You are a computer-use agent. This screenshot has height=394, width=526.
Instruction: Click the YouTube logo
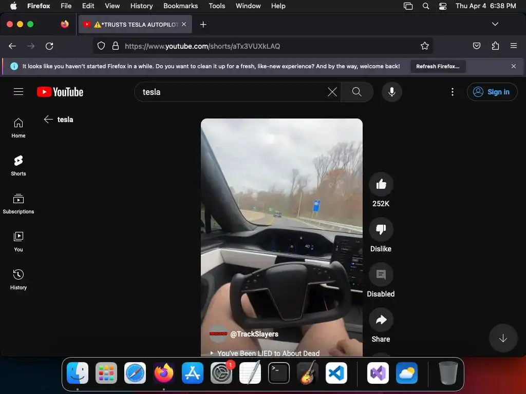click(60, 92)
